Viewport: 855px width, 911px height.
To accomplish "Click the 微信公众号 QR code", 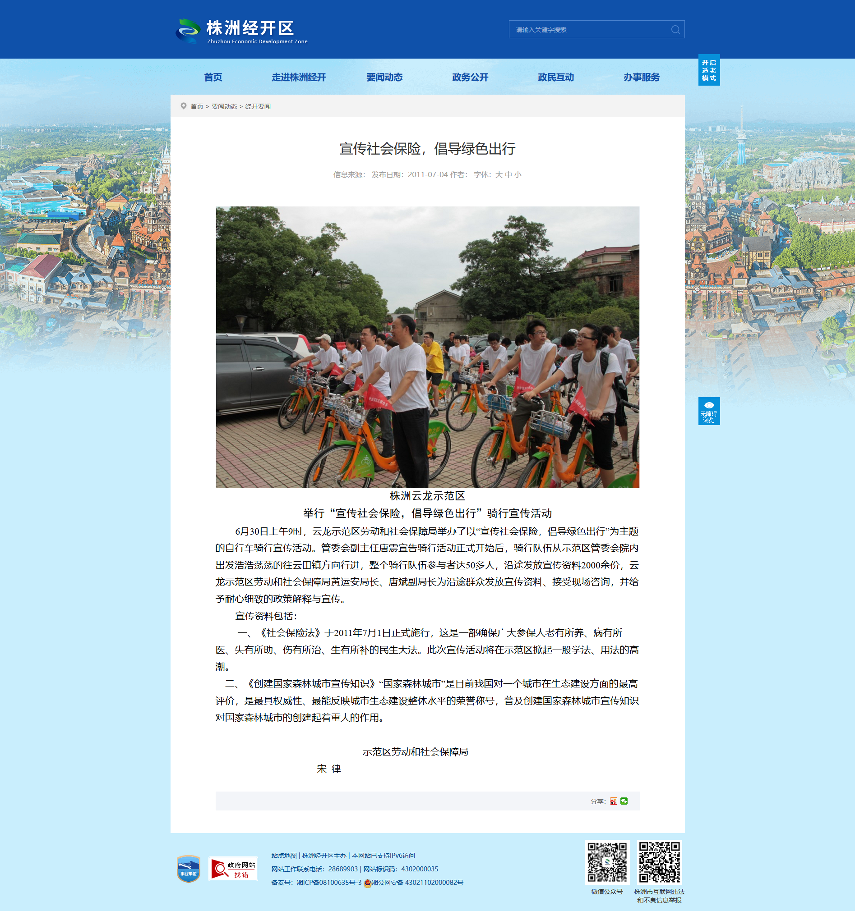I will tap(607, 862).
